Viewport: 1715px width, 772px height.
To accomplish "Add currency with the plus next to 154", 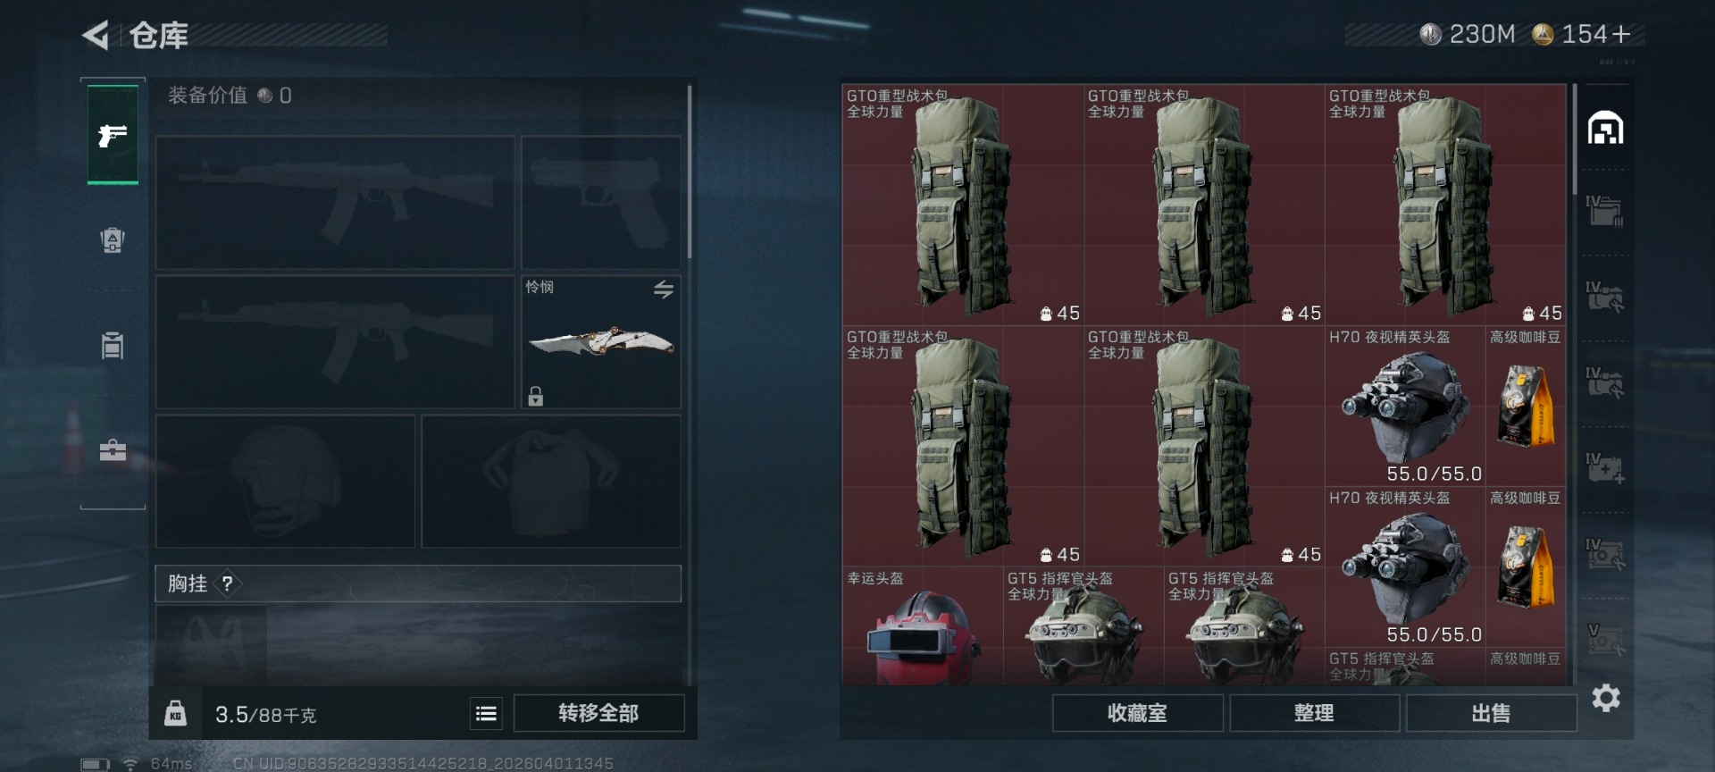I will pos(1622,34).
